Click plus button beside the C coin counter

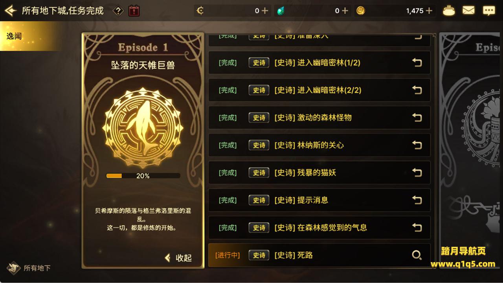point(264,11)
